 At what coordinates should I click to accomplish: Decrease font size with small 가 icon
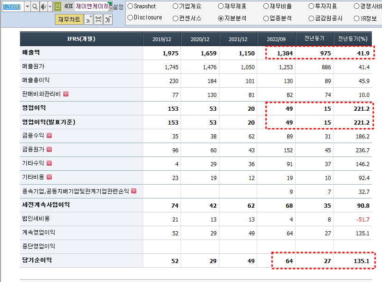pyautogui.click(x=89, y=19)
